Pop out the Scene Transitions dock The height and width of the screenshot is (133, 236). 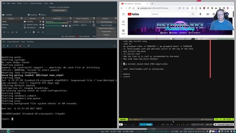94,18
